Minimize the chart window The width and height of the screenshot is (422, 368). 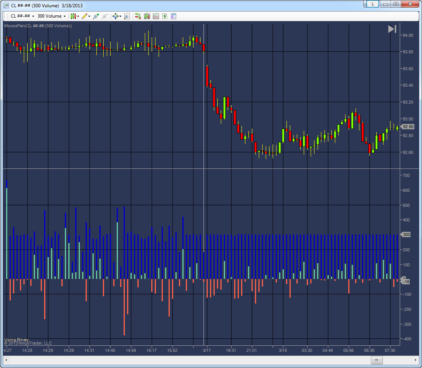tap(386, 4)
